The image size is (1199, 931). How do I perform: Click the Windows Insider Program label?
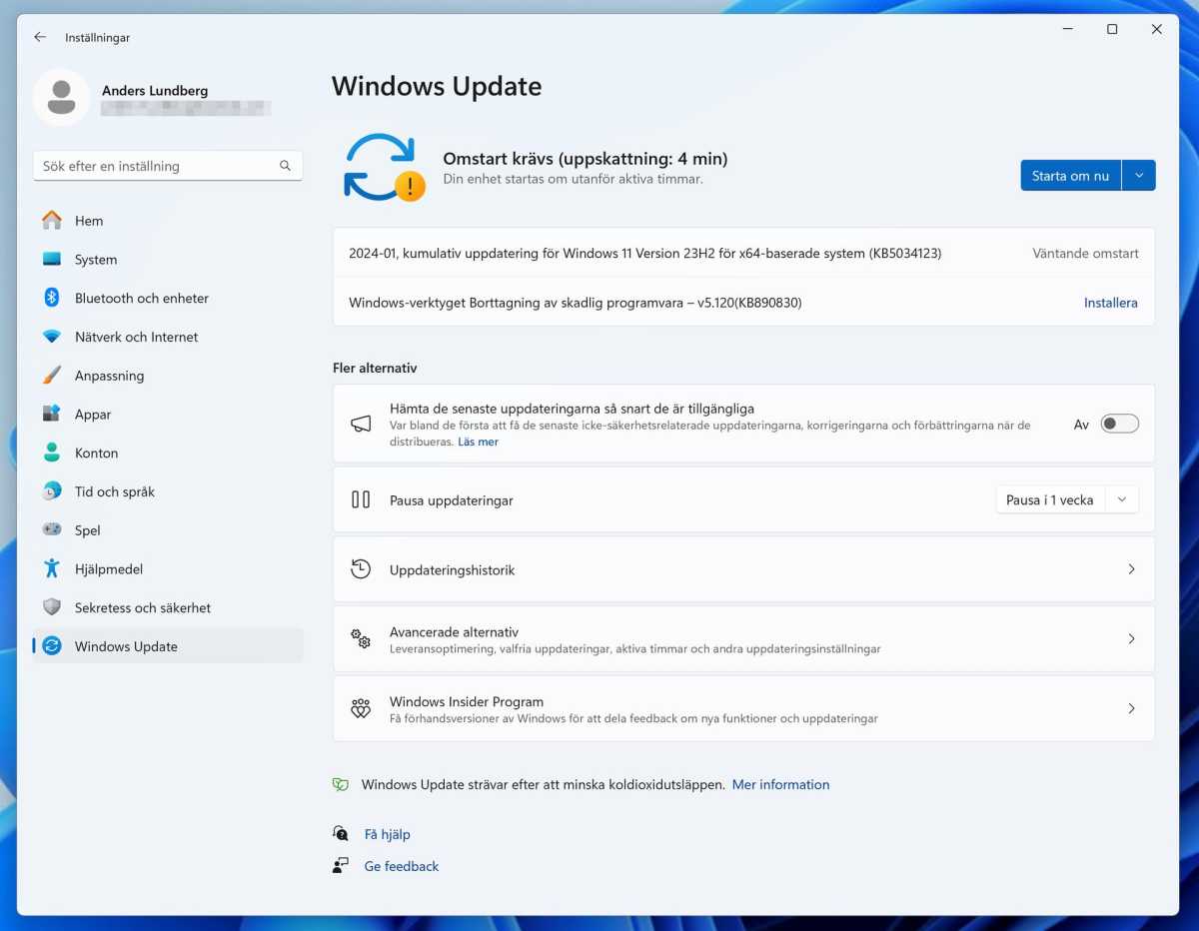pos(467,702)
